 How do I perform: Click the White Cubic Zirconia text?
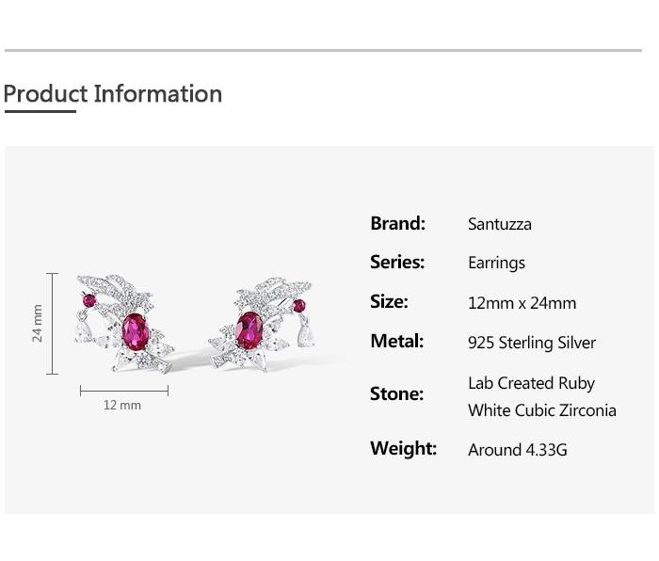click(542, 410)
